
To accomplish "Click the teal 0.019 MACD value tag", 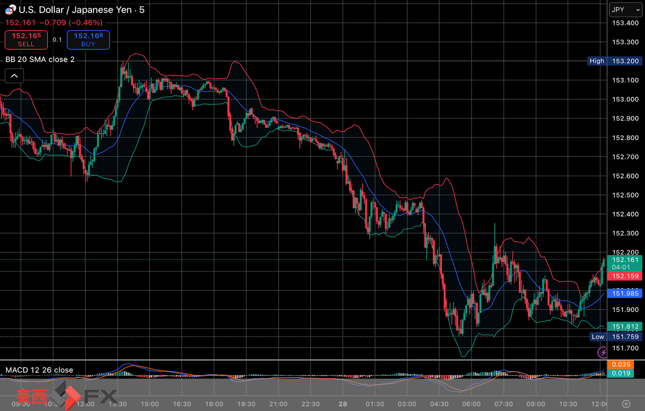I will (620, 373).
